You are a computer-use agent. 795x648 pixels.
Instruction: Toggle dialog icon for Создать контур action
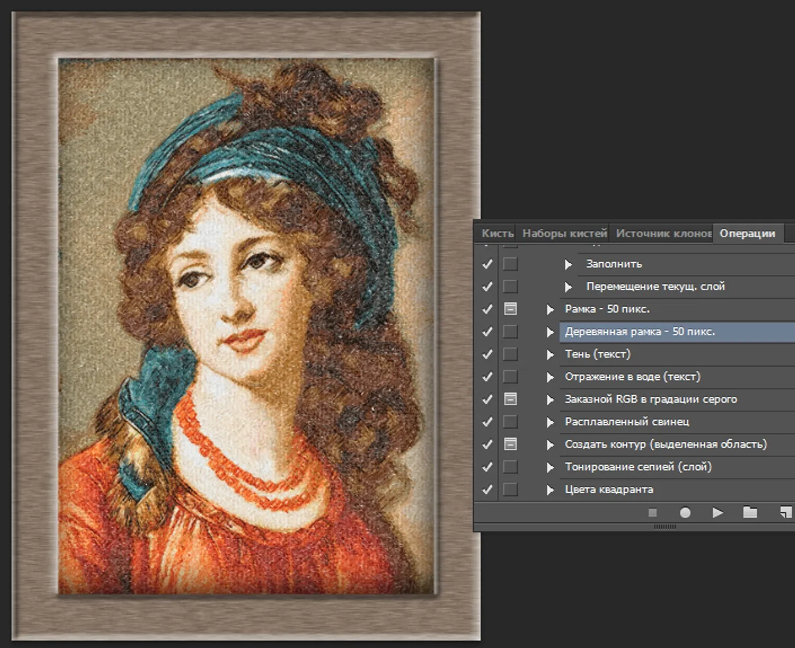pos(510,444)
